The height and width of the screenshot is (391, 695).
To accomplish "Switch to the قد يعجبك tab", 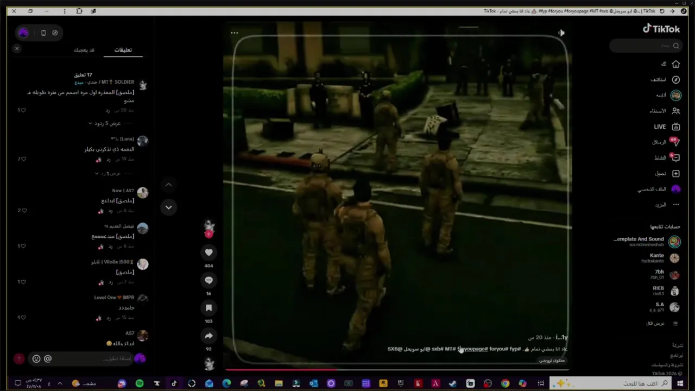I will 84,49.
